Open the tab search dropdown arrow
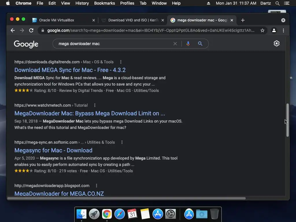The height and width of the screenshot is (222, 296). pyautogui.click(x=283, y=20)
